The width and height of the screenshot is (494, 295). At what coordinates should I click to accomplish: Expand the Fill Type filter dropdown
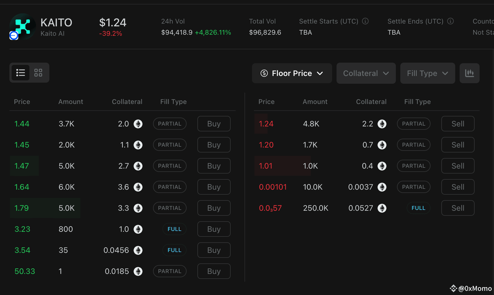coord(427,73)
